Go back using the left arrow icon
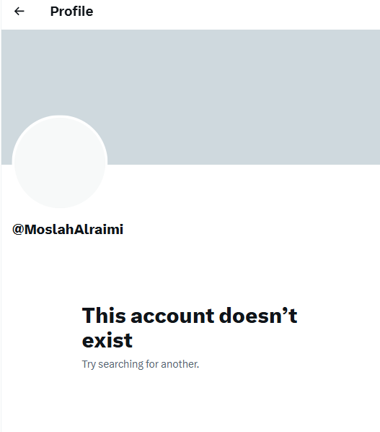 coord(19,12)
